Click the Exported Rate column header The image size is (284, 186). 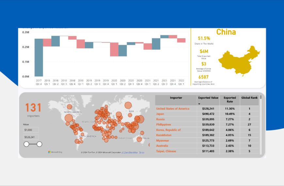point(230,100)
